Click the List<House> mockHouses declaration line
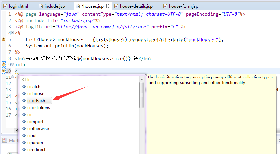The image size is (280, 154). (125, 40)
